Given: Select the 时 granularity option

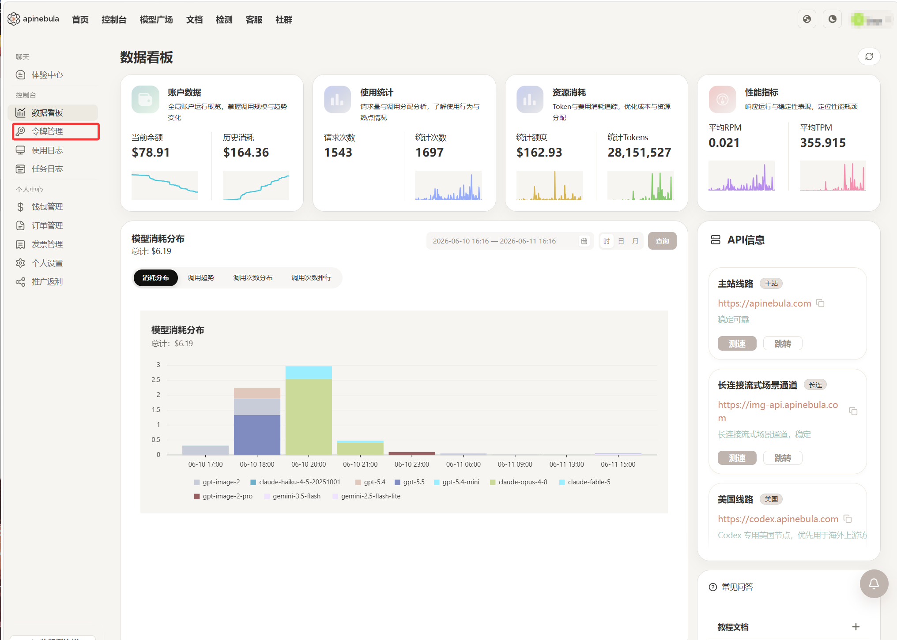Looking at the screenshot, I should coord(607,241).
